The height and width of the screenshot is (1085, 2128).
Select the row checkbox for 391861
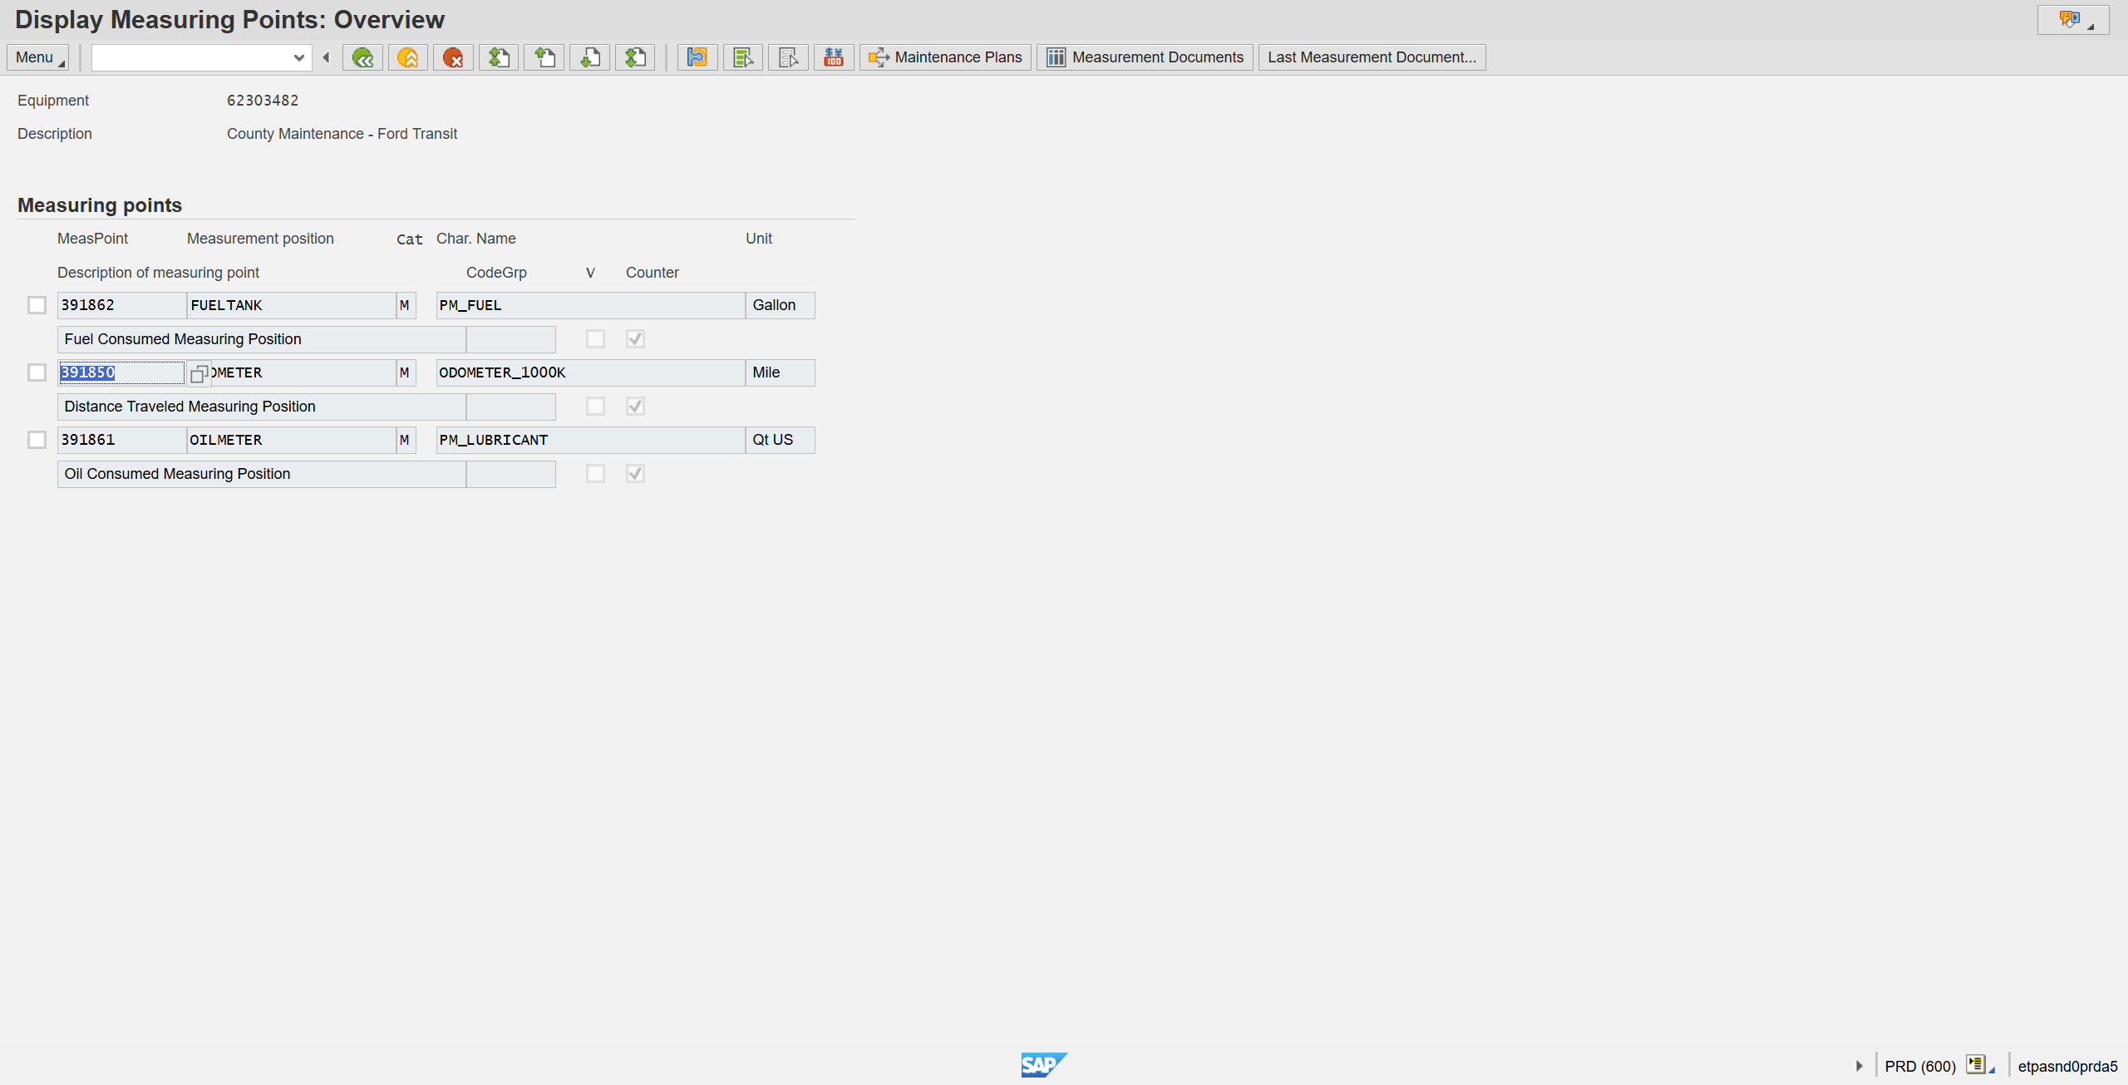pyautogui.click(x=37, y=440)
